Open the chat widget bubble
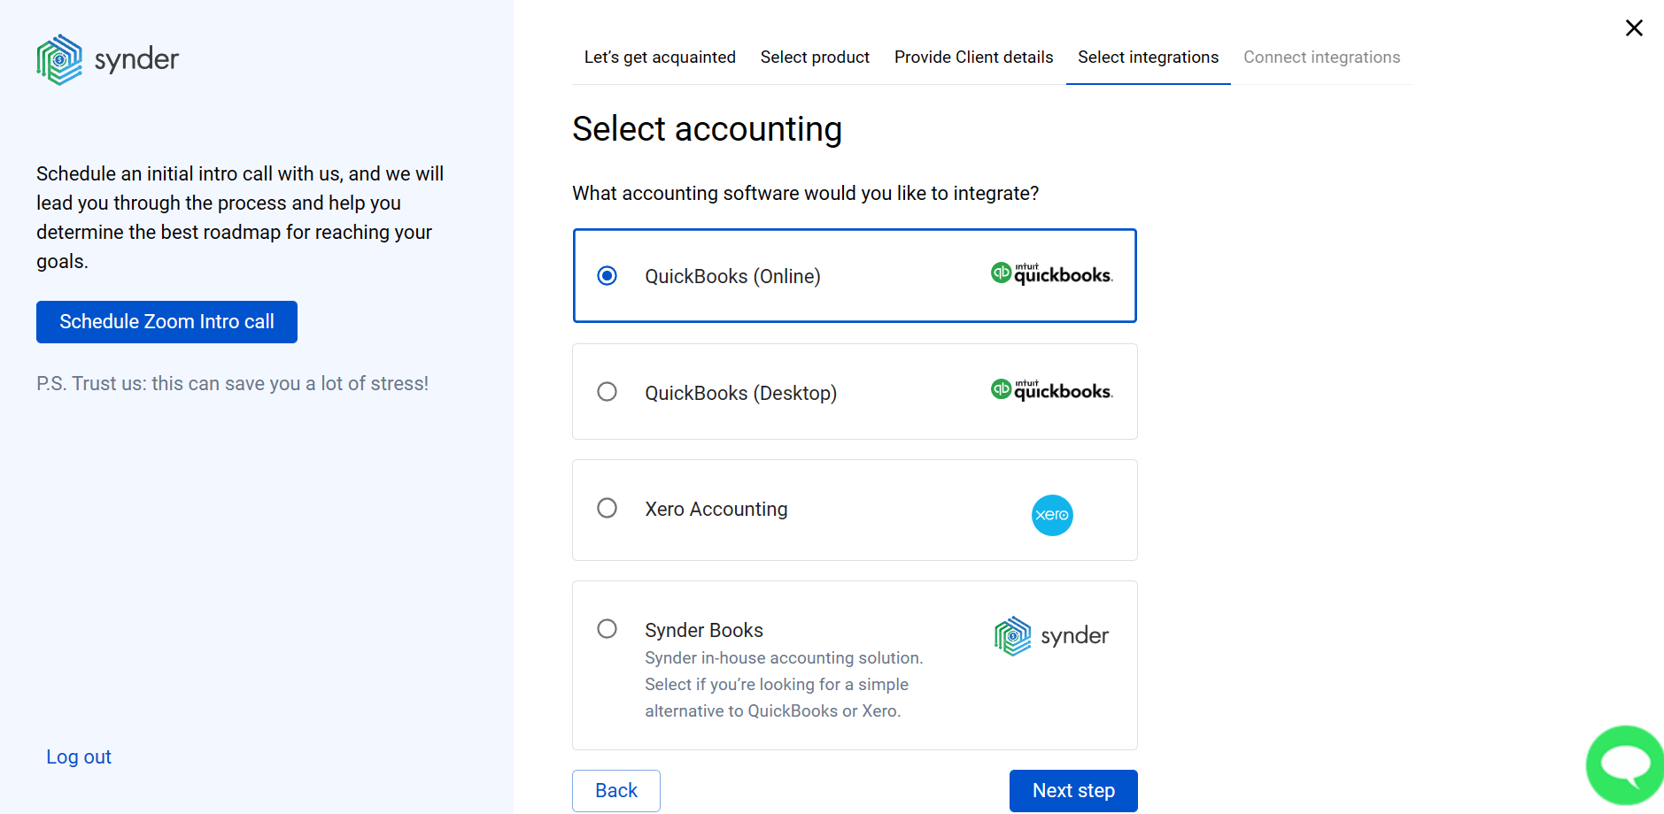Screen dimensions: 1664x814 [x=1624, y=764]
